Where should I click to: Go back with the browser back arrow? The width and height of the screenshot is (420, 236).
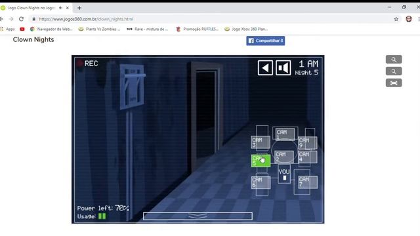tap(1, 19)
